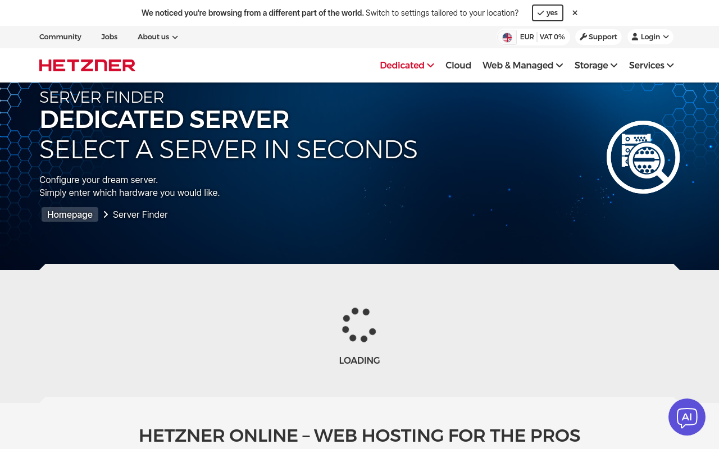Click the Hetzner logo
The image size is (719, 449).
(87, 65)
